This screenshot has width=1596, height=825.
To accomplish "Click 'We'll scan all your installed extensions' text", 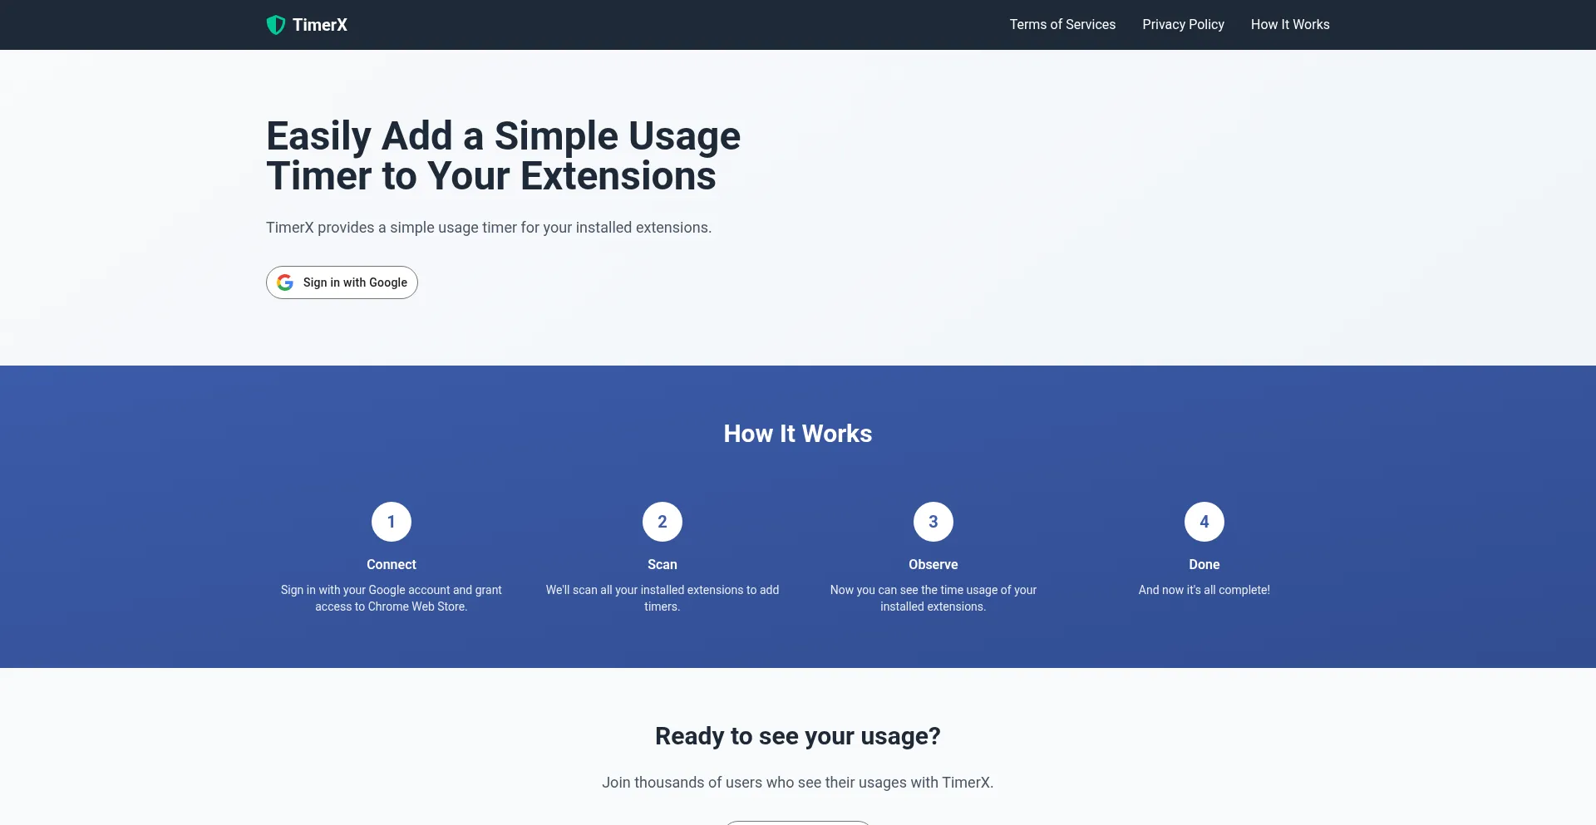I will coord(663,598).
